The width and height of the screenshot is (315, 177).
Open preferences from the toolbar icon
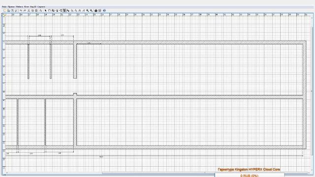coord(16,10)
